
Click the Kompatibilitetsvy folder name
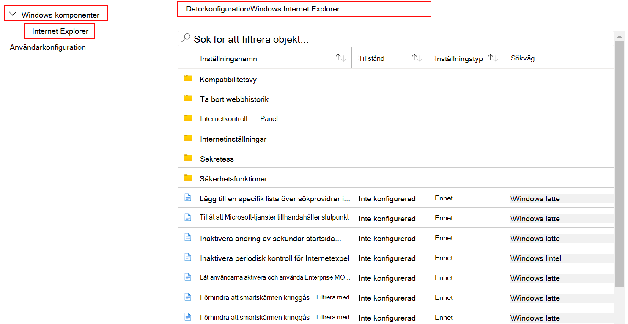228,79
